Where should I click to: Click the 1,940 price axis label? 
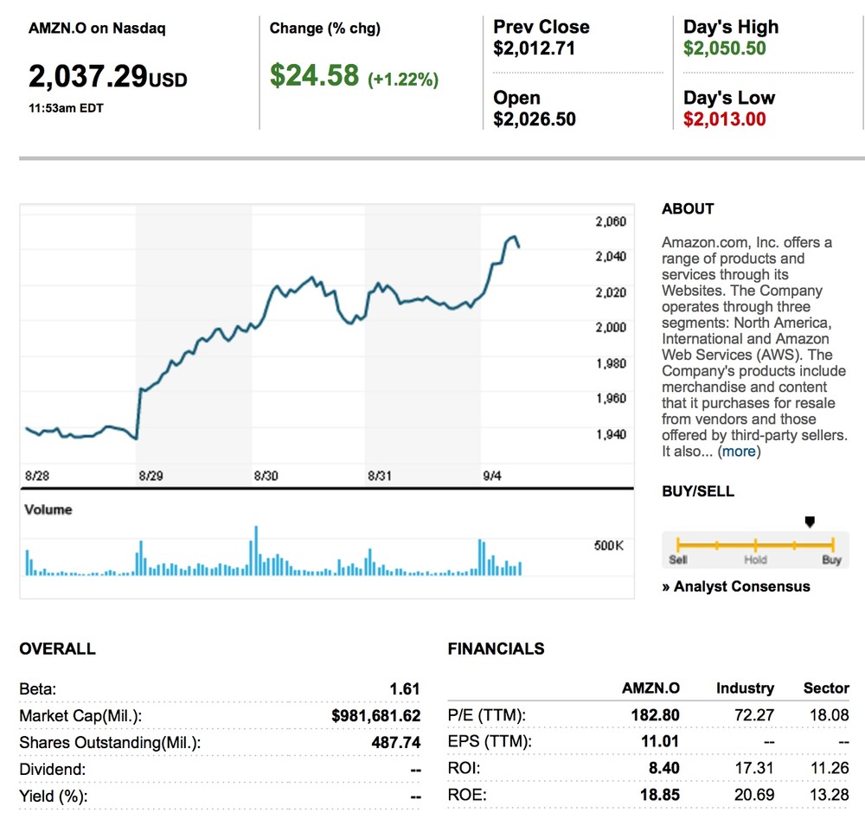(611, 435)
